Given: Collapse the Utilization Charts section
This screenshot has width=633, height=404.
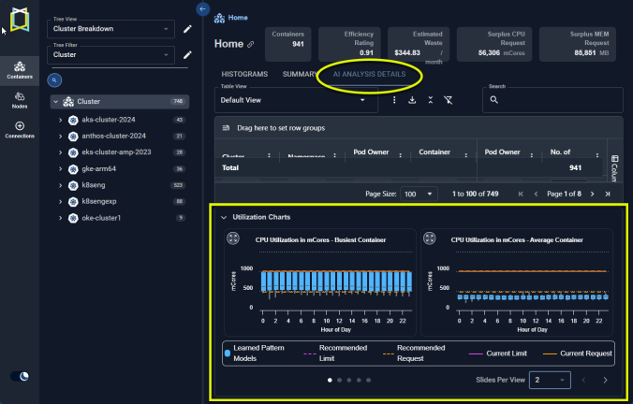Looking at the screenshot, I should pyautogui.click(x=224, y=217).
